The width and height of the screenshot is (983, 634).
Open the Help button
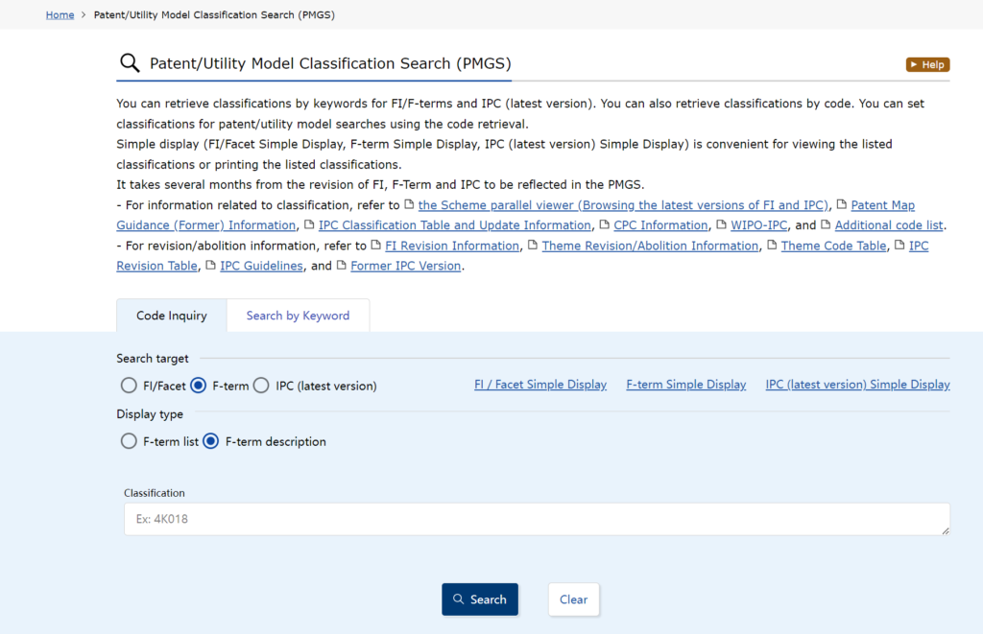tap(927, 64)
